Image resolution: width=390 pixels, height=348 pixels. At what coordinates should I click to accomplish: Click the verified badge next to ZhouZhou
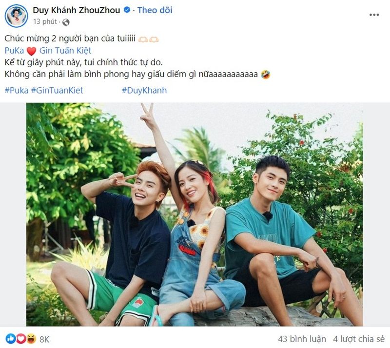pos(127,10)
